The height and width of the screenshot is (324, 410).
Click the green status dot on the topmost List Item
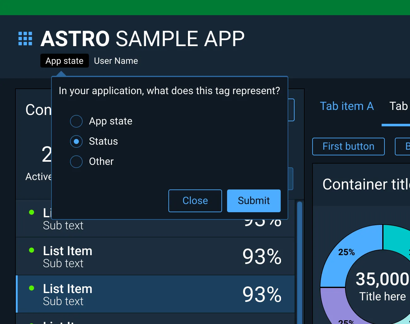[31, 212]
